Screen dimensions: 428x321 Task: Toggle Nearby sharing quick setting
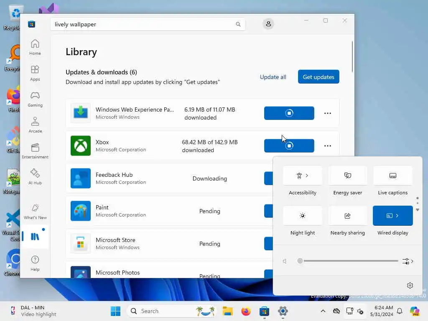347,216
